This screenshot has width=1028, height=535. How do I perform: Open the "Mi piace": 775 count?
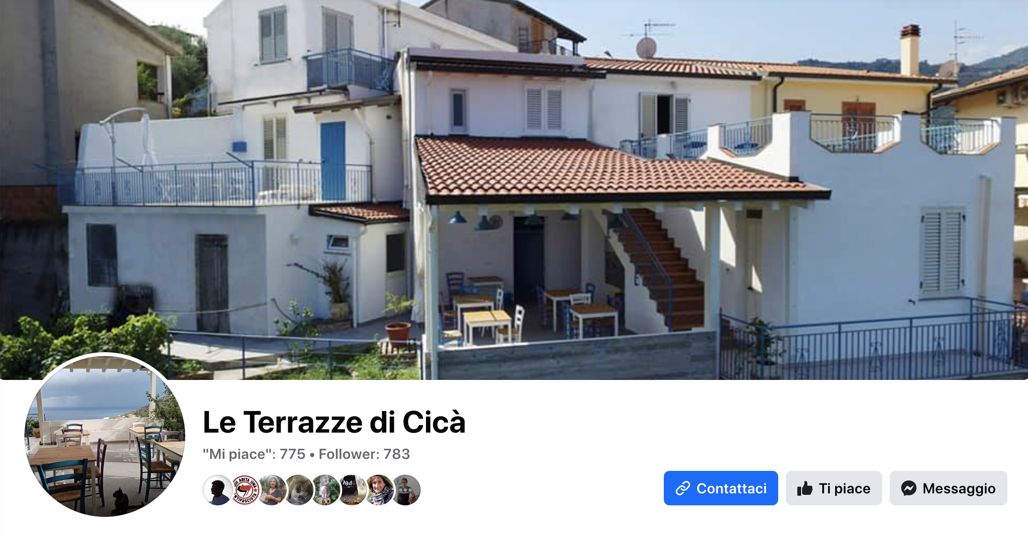tap(254, 454)
